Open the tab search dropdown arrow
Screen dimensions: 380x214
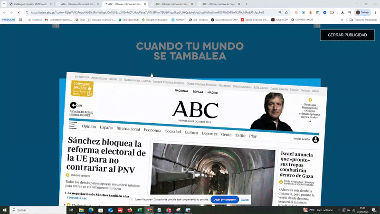coord(4,4)
